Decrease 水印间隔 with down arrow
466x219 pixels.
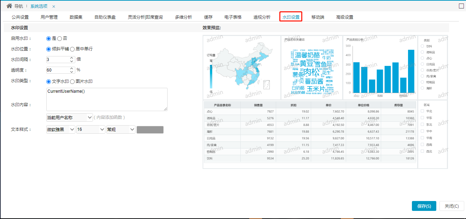point(72,61)
